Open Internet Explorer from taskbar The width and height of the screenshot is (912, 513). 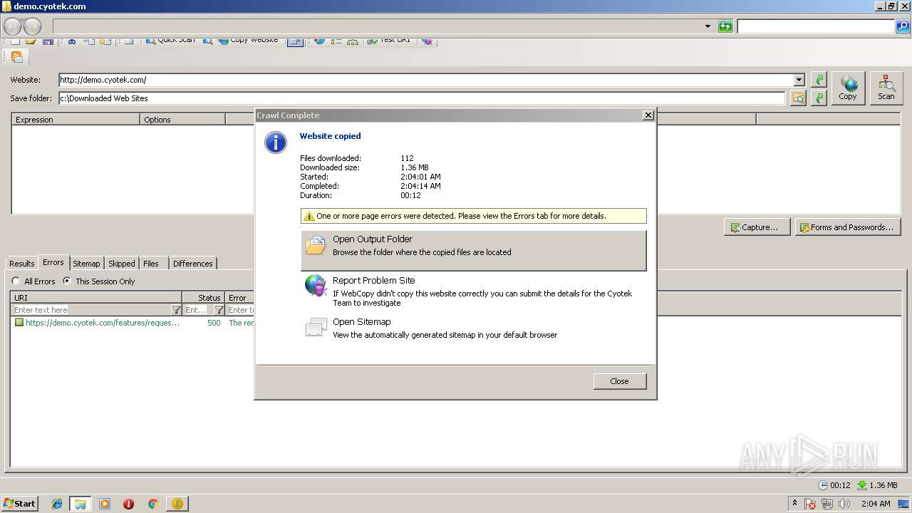click(x=57, y=504)
